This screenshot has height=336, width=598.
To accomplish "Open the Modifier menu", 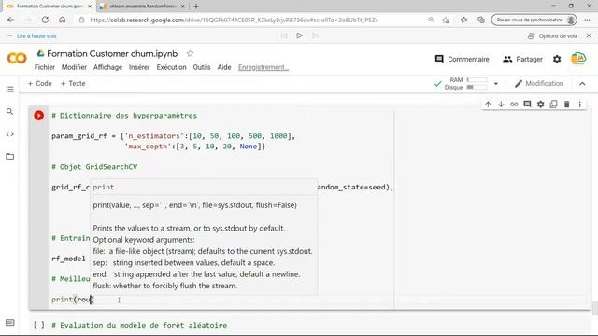I will click(74, 67).
